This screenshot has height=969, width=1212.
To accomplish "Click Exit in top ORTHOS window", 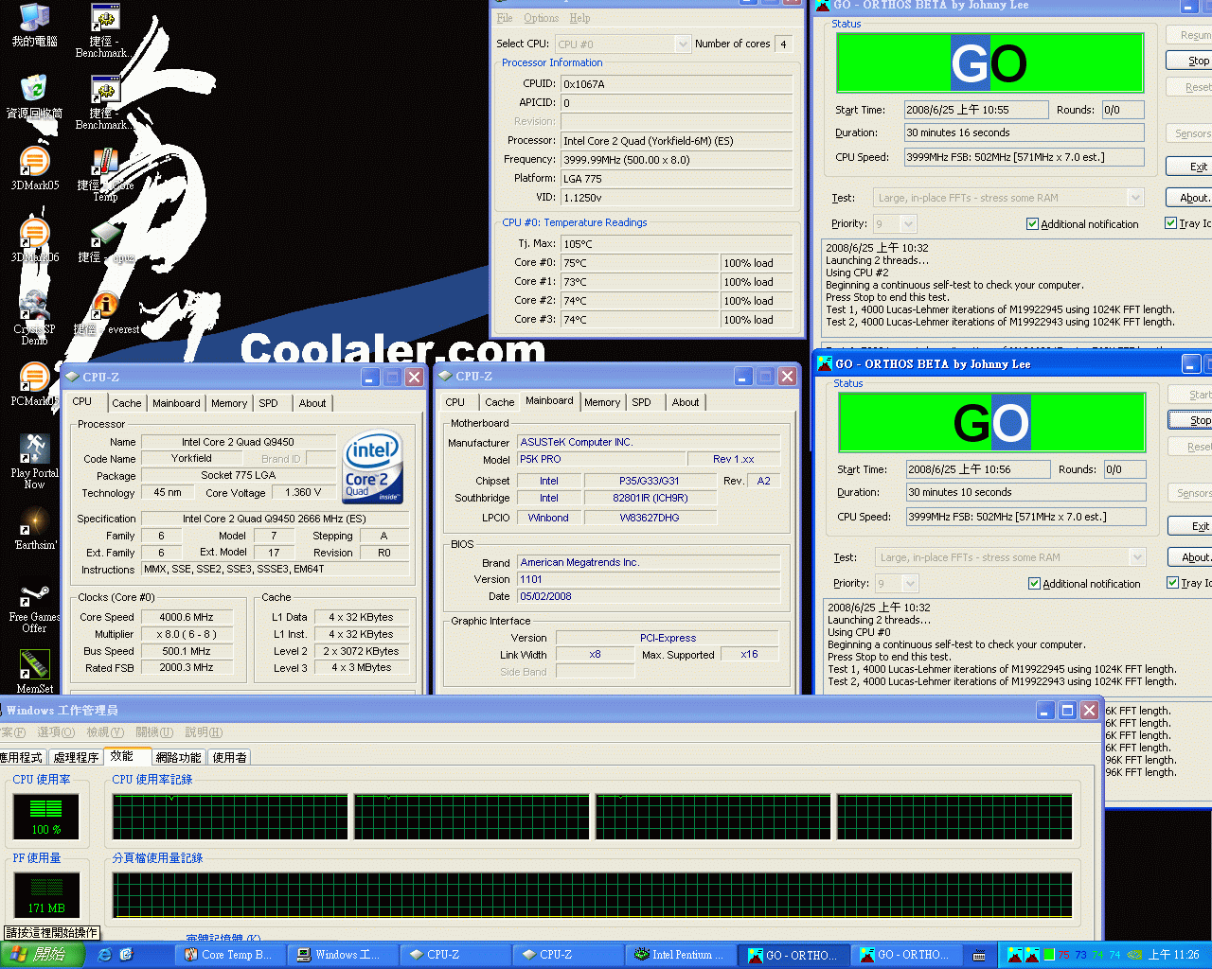I will pos(1189,167).
